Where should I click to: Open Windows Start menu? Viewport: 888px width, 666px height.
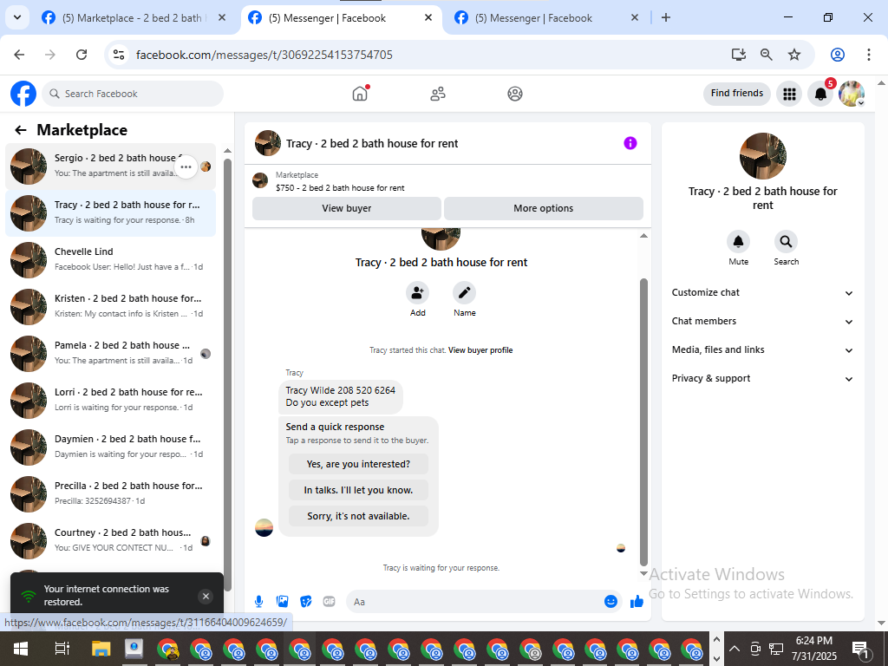21,649
